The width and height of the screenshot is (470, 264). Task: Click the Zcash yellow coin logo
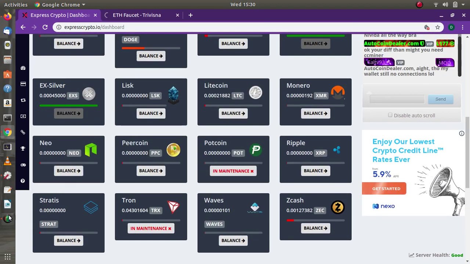338,207
